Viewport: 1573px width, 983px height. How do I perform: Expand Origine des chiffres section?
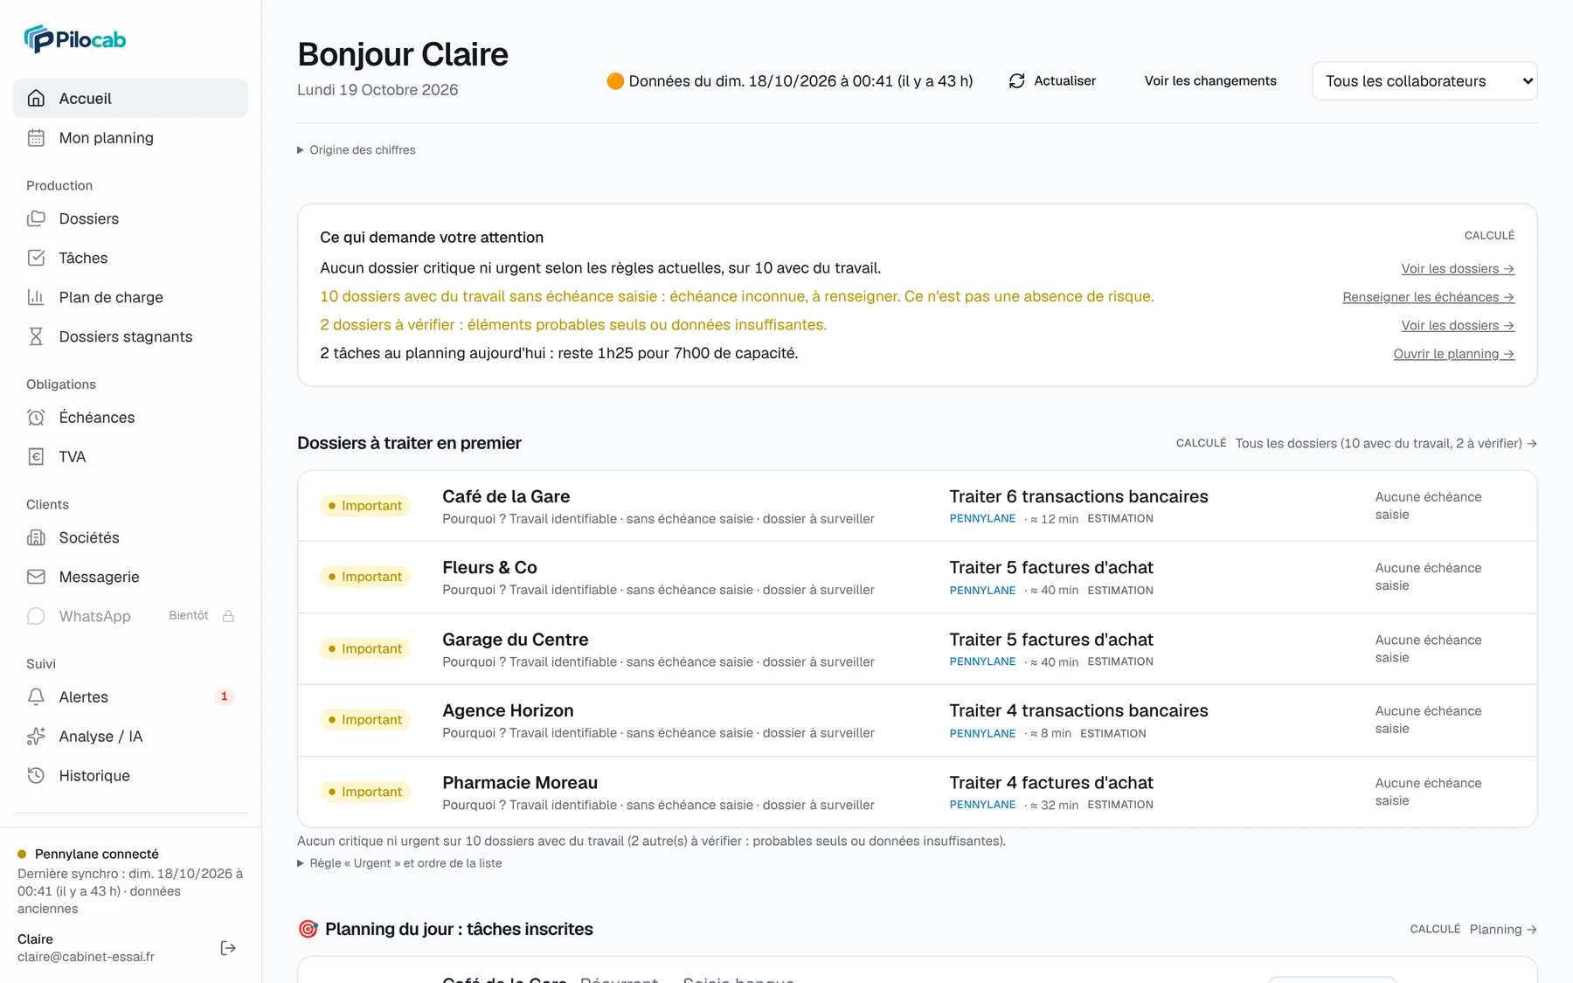pos(357,150)
